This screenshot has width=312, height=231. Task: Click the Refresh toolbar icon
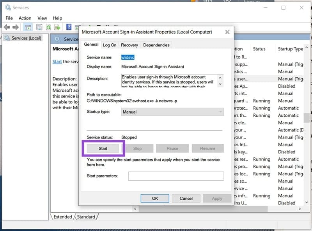click(48, 27)
